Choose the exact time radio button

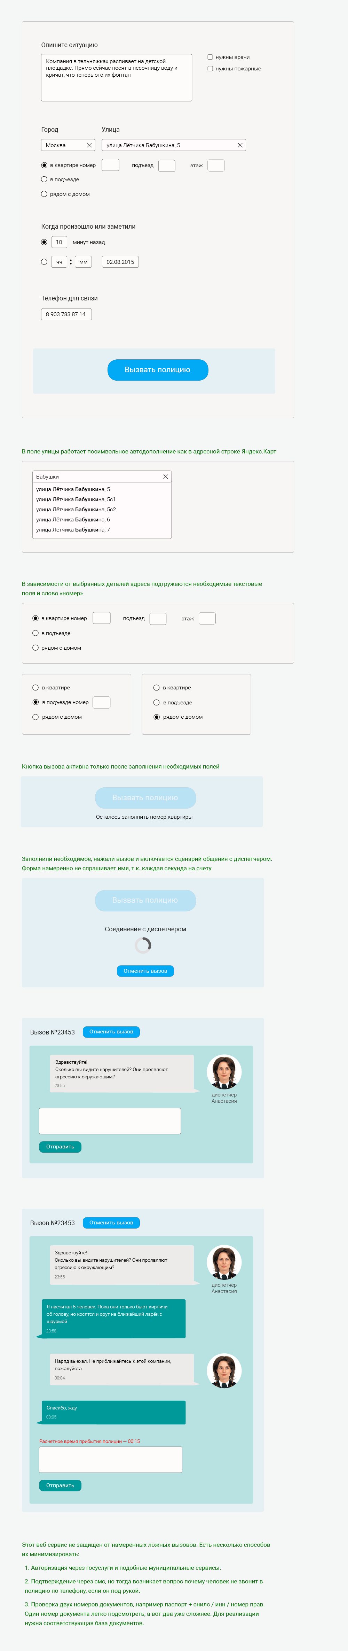click(44, 261)
